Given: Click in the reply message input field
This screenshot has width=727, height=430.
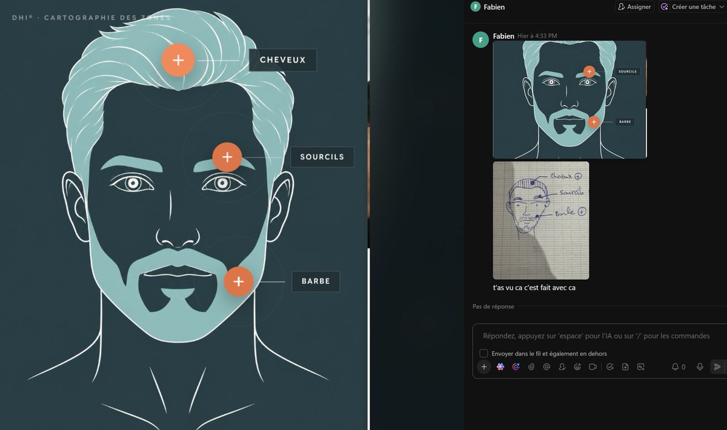Looking at the screenshot, I should (596, 336).
